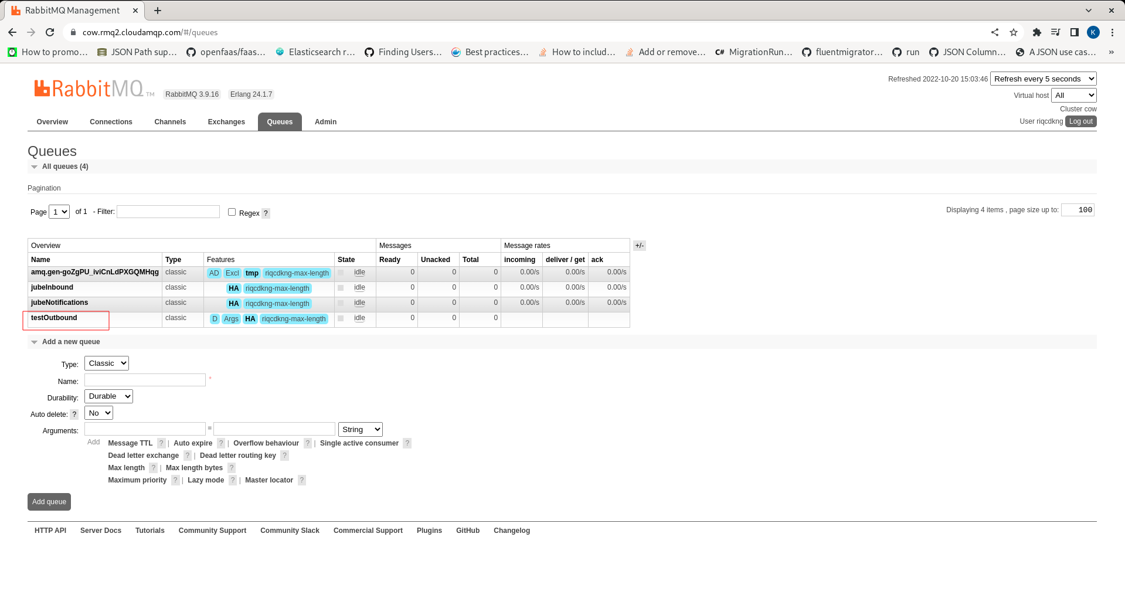The height and width of the screenshot is (615, 1125).
Task: Click help icon for Maximum priority
Action: [x=175, y=480]
